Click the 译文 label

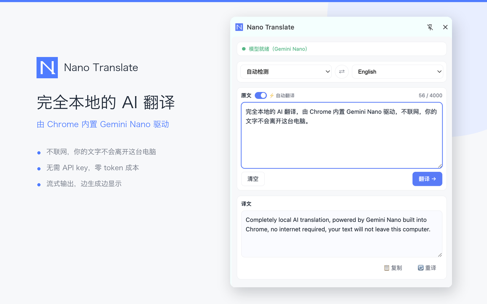click(x=246, y=204)
